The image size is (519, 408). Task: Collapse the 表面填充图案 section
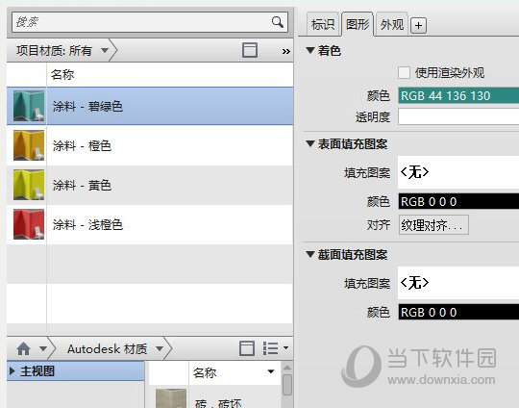pyautogui.click(x=310, y=143)
